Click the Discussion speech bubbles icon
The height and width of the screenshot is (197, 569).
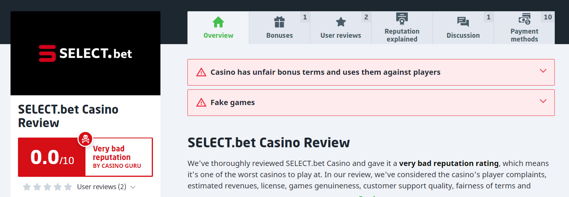click(x=463, y=22)
